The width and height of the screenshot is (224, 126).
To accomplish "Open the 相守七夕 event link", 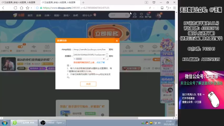I will coord(89,15).
